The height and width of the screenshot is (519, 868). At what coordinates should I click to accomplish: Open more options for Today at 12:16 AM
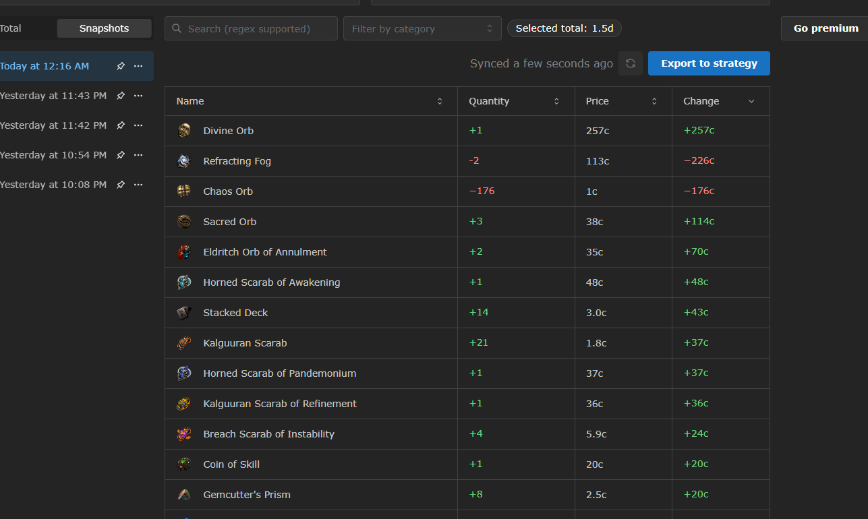(x=138, y=66)
